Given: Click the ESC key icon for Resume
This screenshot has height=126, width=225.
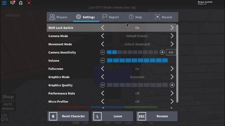Looking at the screenshot, I should pyautogui.click(x=142, y=116).
